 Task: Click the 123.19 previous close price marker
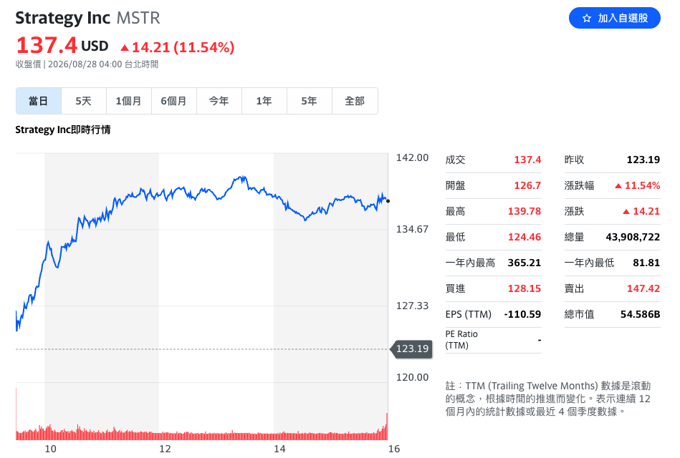(x=411, y=349)
